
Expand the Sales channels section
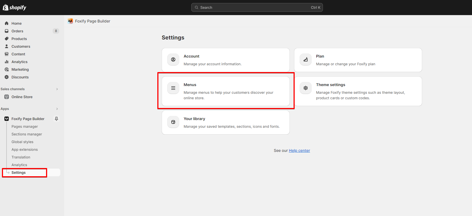point(57,89)
